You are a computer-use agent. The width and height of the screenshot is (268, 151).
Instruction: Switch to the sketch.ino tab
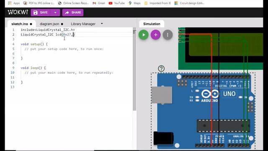tap(21, 24)
